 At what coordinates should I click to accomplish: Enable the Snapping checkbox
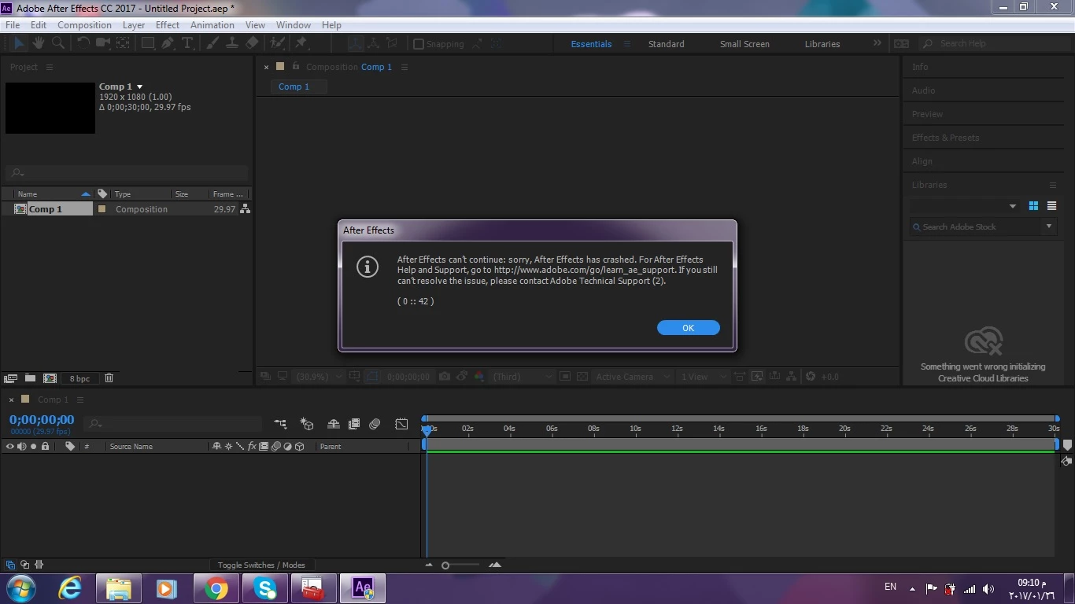tap(419, 44)
